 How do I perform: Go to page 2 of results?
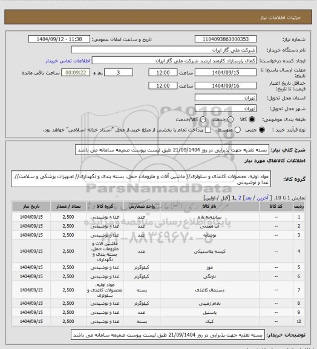coord(240,198)
